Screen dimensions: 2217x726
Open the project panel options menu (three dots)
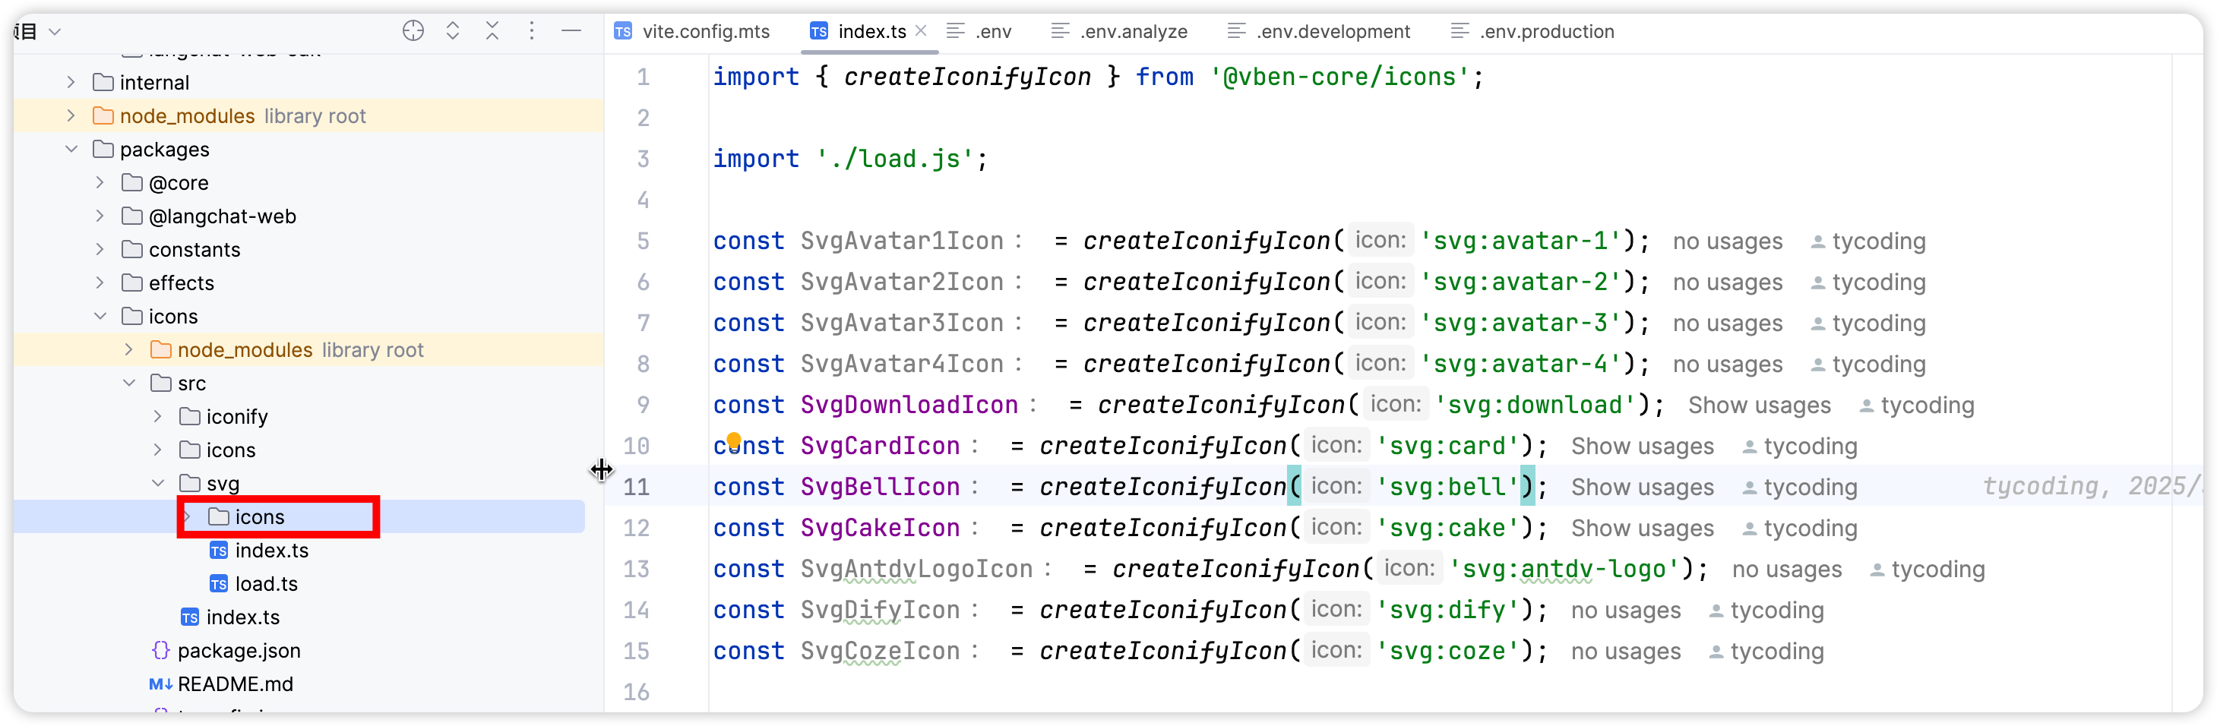pyautogui.click(x=532, y=32)
